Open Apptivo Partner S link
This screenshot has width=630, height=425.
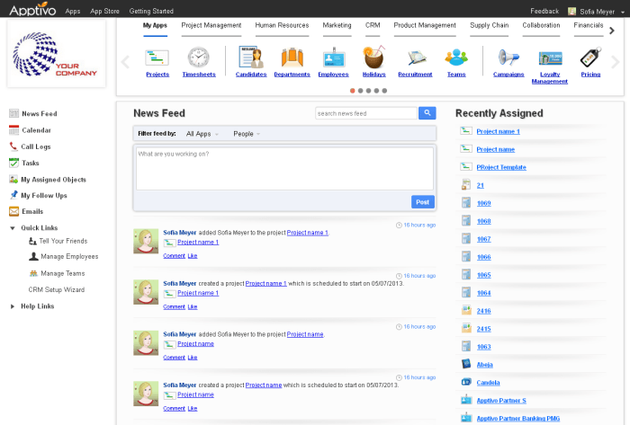pyautogui.click(x=501, y=401)
